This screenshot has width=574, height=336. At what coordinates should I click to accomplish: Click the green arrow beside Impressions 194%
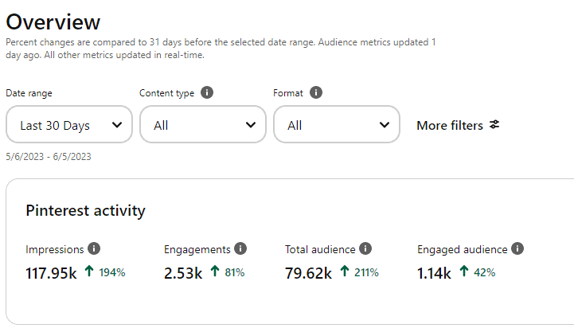[x=89, y=272]
